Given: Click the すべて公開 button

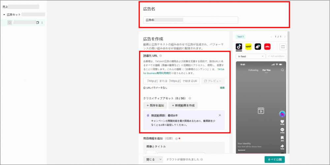Looking at the screenshot, I should pyautogui.click(x=274, y=159).
